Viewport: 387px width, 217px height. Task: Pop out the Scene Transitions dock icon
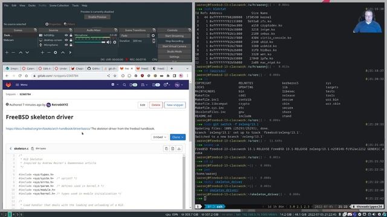(x=154, y=30)
